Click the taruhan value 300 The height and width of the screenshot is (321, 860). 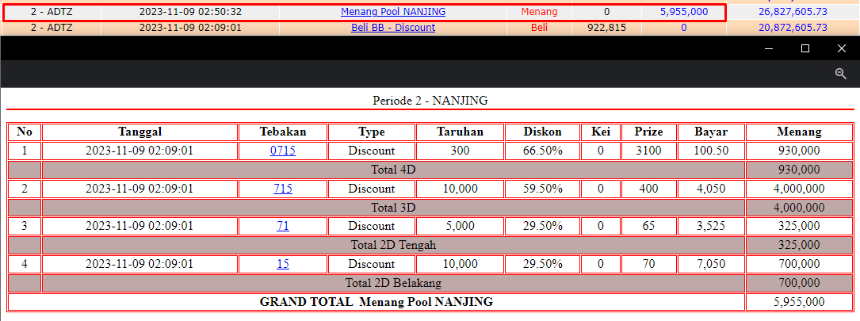[460, 151]
